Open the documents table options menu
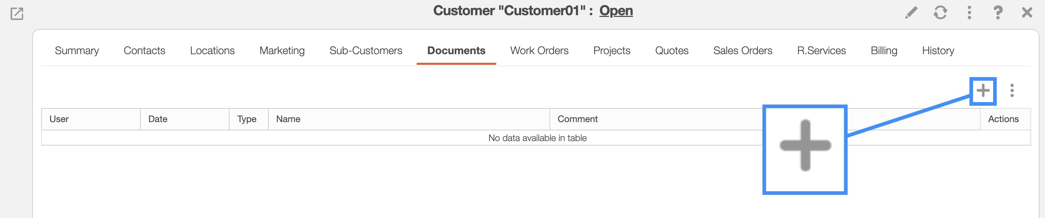Viewport: 1045px width, 218px height. (x=1012, y=91)
